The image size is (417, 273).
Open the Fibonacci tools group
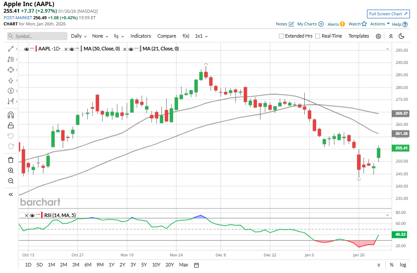click(x=11, y=59)
